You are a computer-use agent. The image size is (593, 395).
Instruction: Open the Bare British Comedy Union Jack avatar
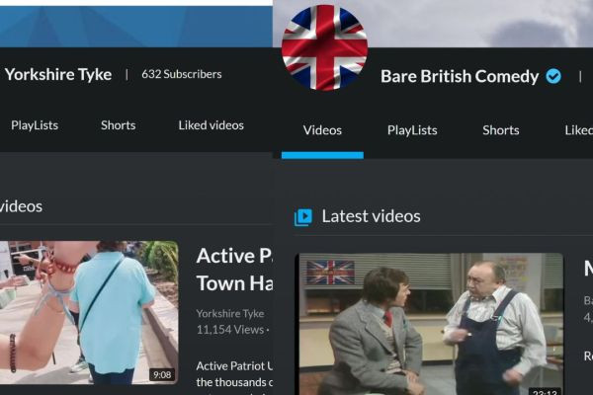(x=324, y=48)
